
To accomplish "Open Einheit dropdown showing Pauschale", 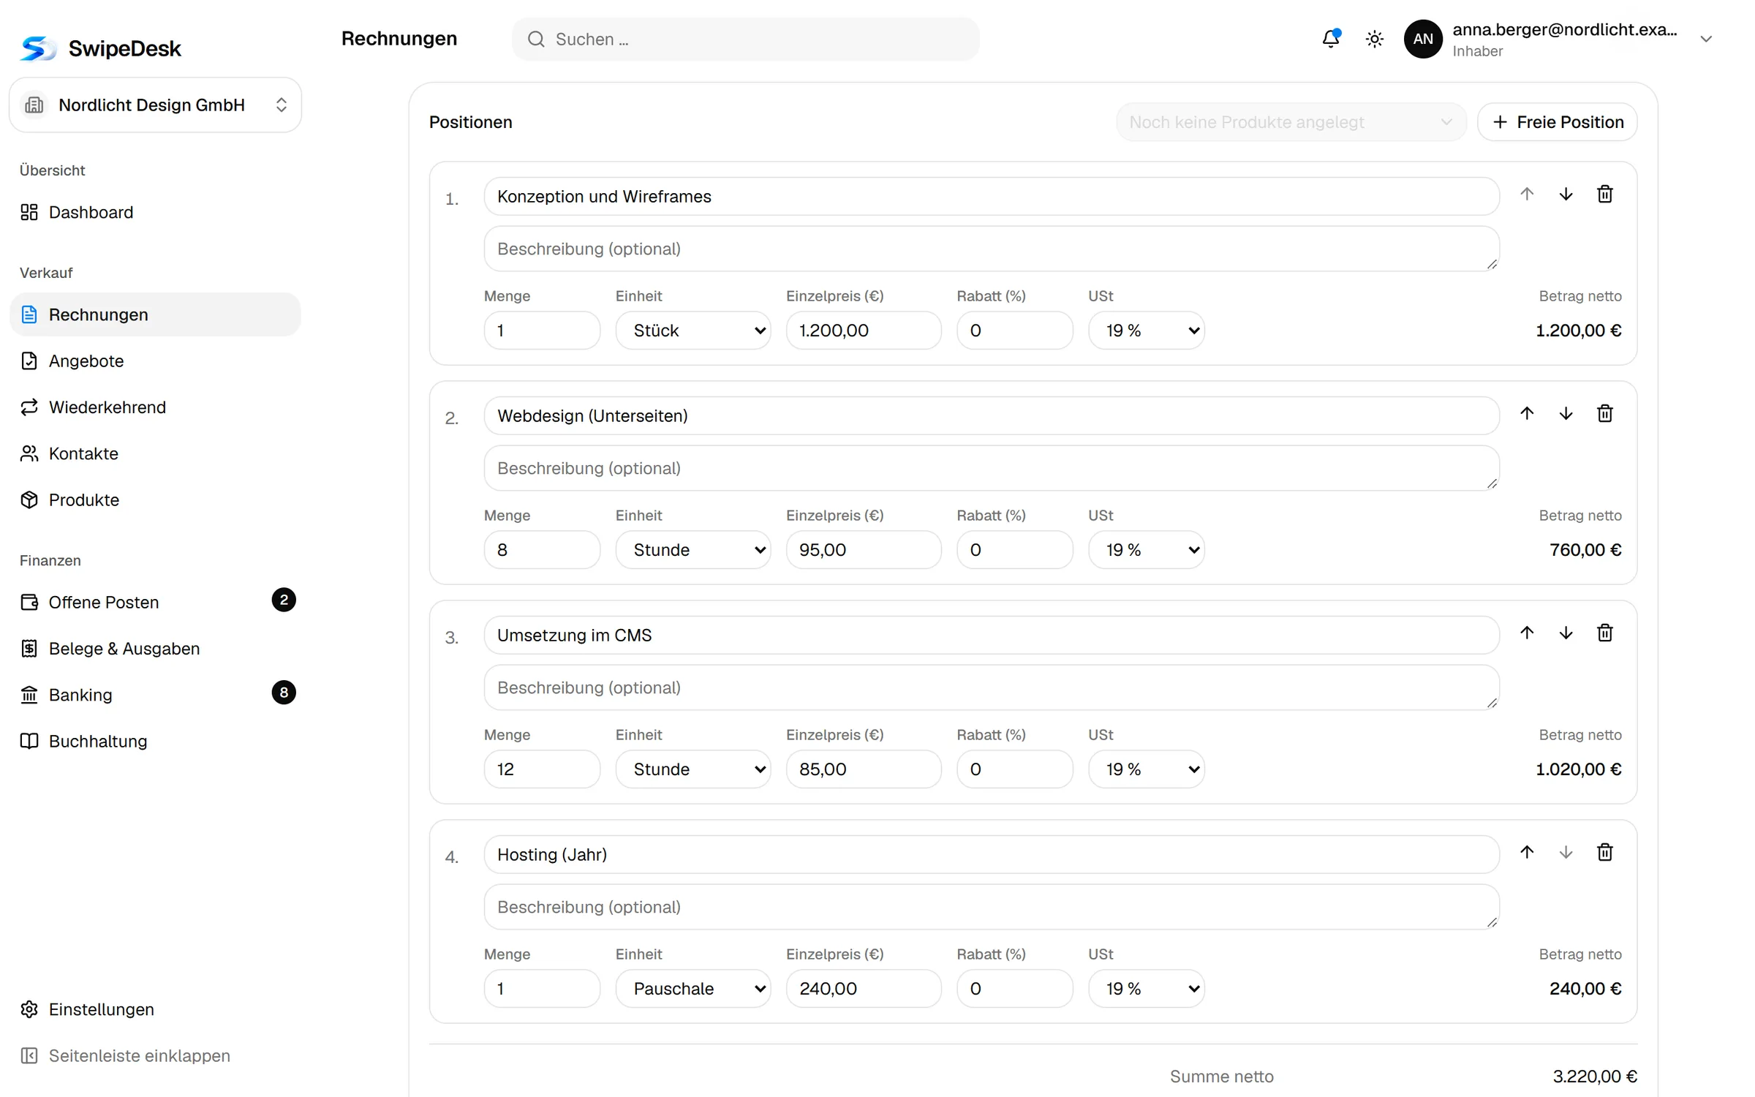I will click(693, 989).
